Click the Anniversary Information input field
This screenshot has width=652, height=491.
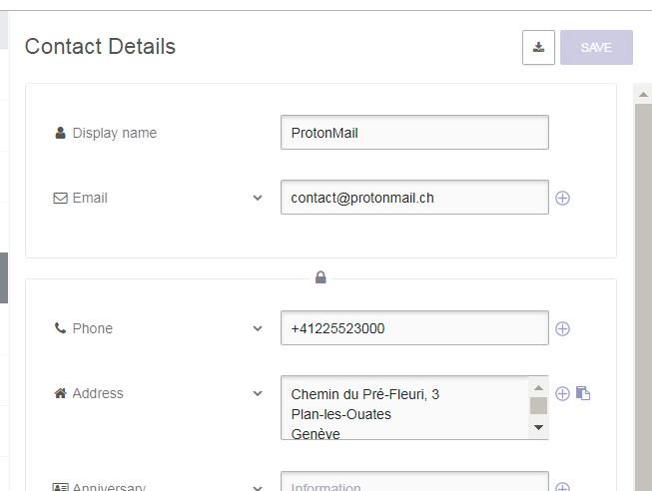(414, 482)
